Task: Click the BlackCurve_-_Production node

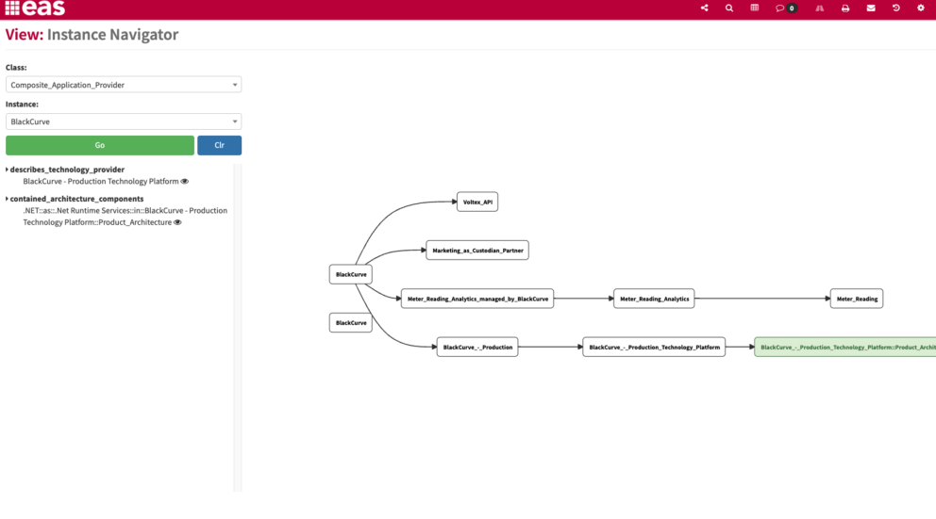Action: coord(477,347)
